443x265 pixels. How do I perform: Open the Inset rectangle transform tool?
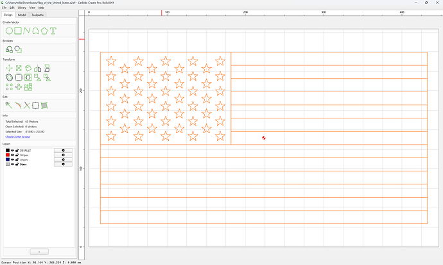pyautogui.click(x=28, y=77)
